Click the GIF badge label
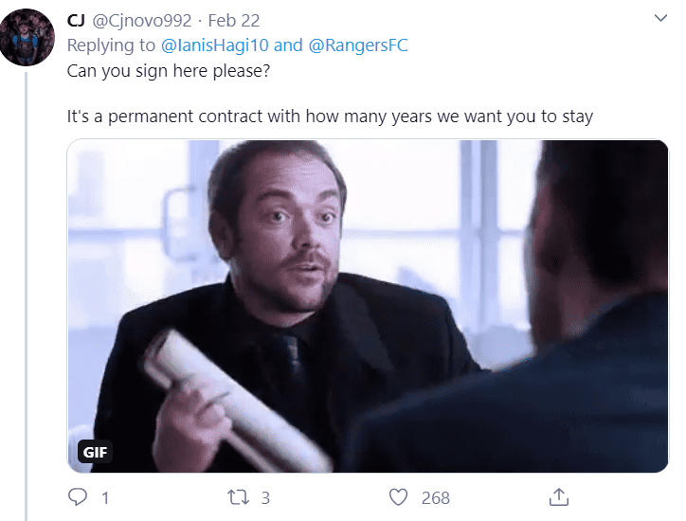The height and width of the screenshot is (521, 686). point(95,452)
